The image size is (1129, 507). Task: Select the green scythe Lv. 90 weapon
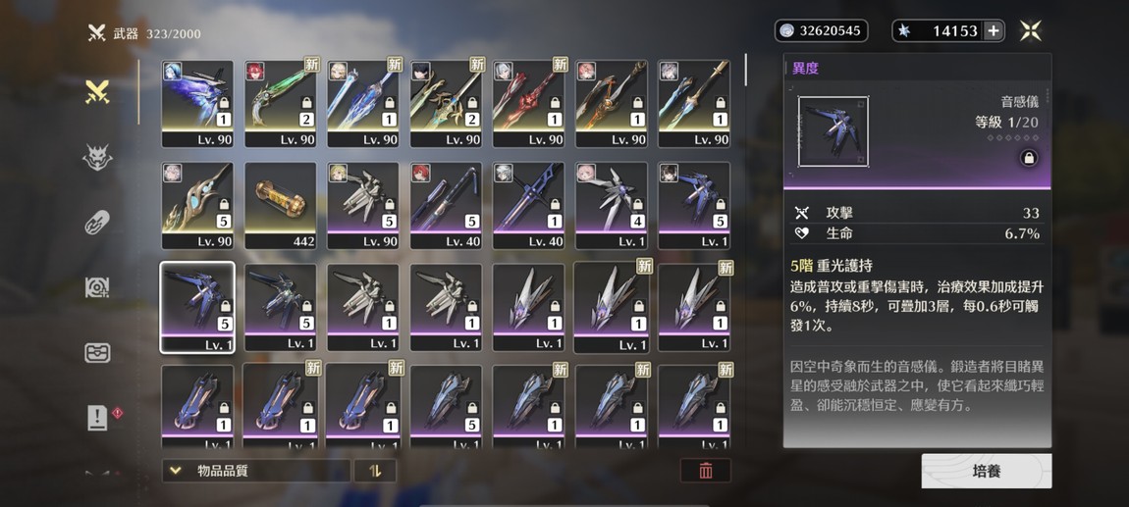tap(280, 104)
